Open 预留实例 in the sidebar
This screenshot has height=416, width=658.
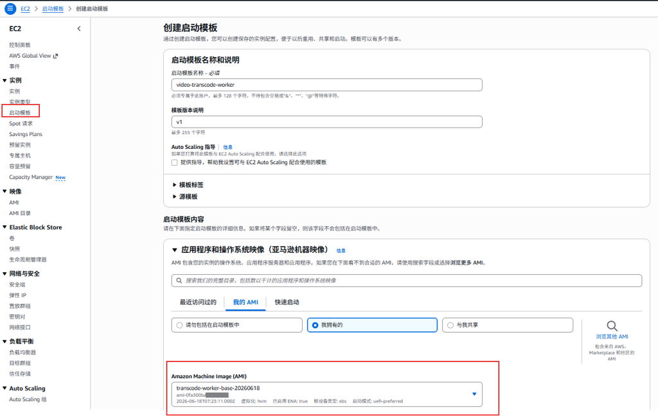tap(20, 145)
